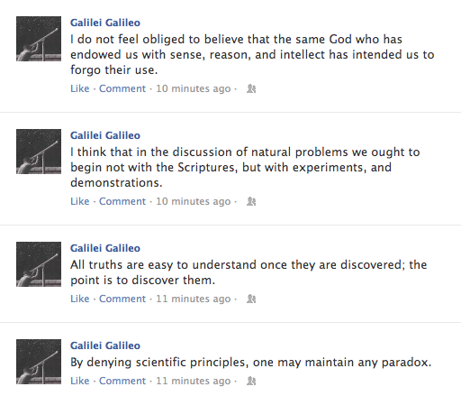461x396 pixels.
Task: Like the post about denying scientific principles
Action: (x=80, y=381)
